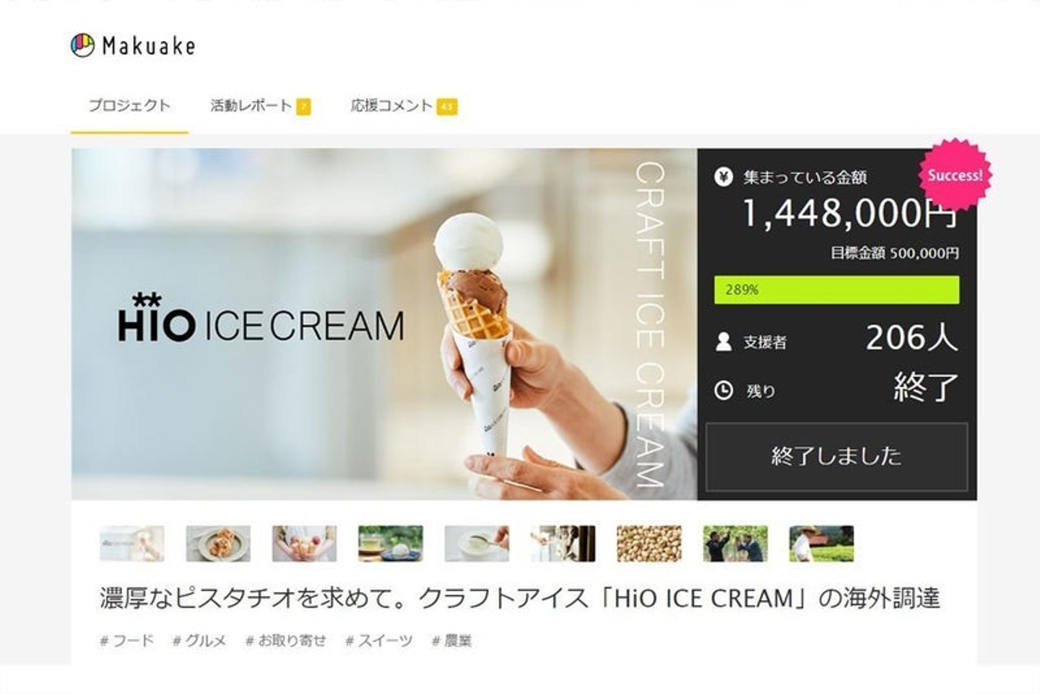The width and height of the screenshot is (1040, 694).
Task: Click the green 289% progress bar
Action: [836, 290]
